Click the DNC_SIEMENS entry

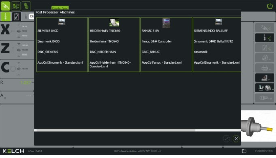[x=48, y=52]
